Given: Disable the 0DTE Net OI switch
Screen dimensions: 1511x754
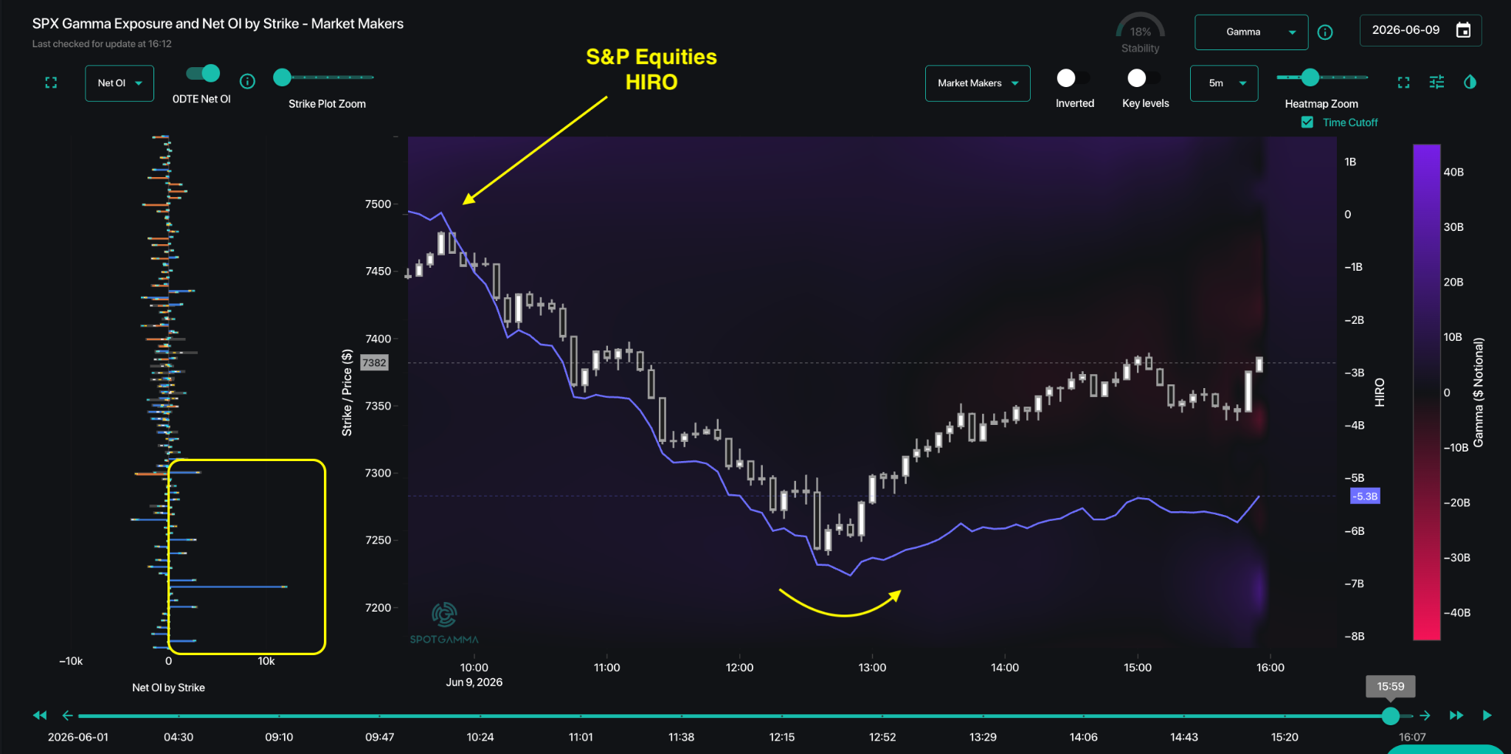Looking at the screenshot, I should [203, 73].
